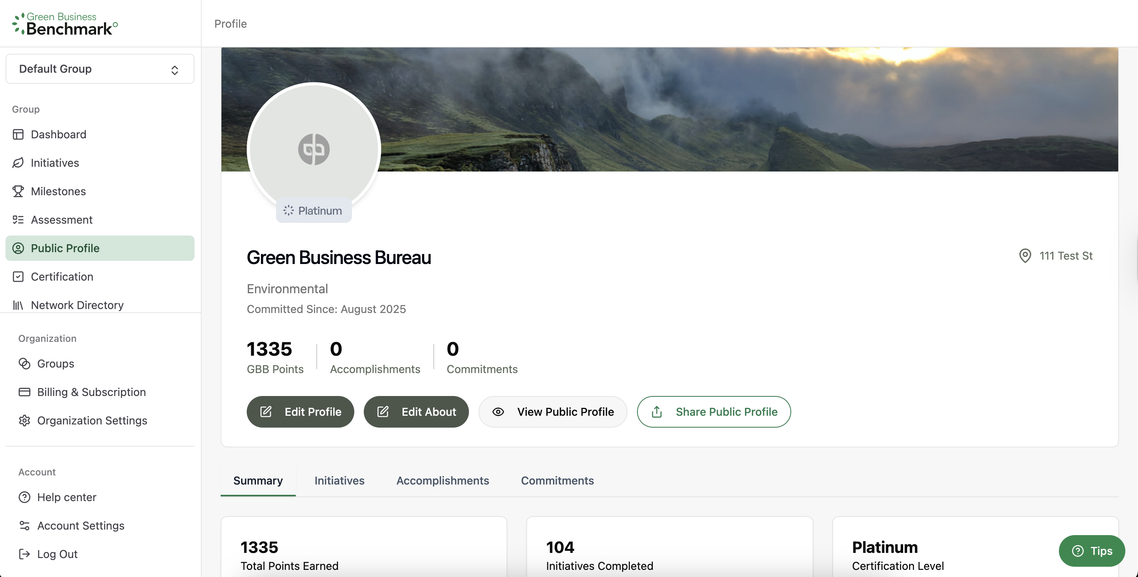Screen dimensions: 1138x577
Task: Click the Billing & Subscription card icon
Action: 24,392
